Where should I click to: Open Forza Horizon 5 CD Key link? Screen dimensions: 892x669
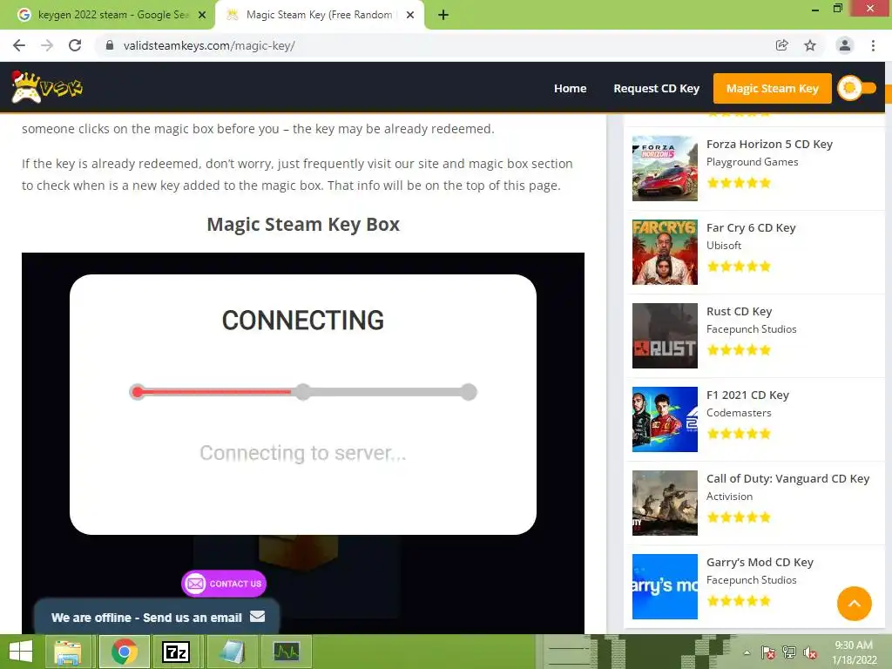tap(769, 145)
